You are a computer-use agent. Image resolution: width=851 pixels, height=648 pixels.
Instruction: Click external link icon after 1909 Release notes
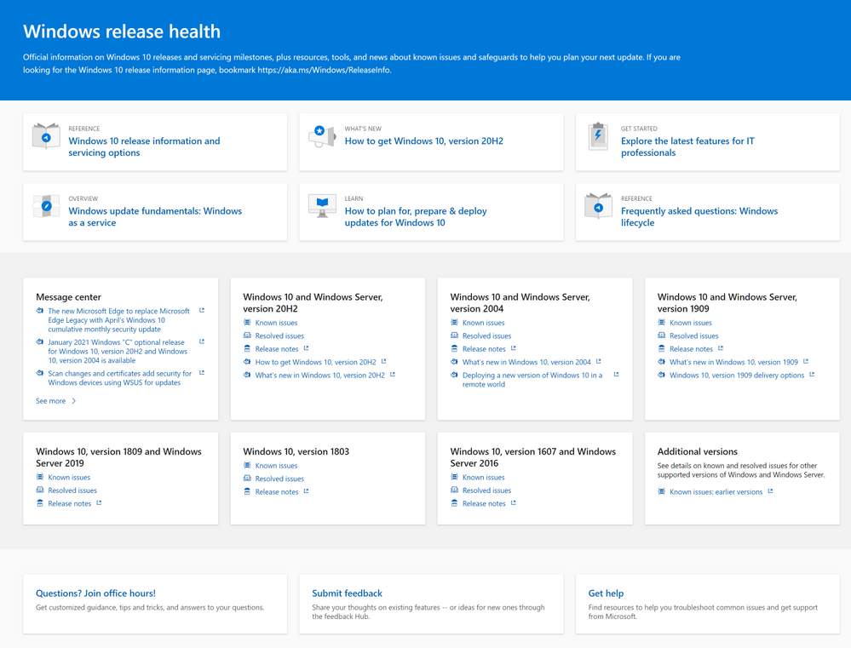click(721, 348)
